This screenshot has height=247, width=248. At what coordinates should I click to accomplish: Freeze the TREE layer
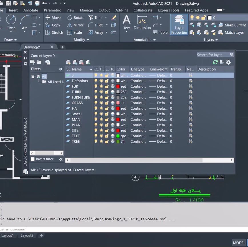(101, 141)
